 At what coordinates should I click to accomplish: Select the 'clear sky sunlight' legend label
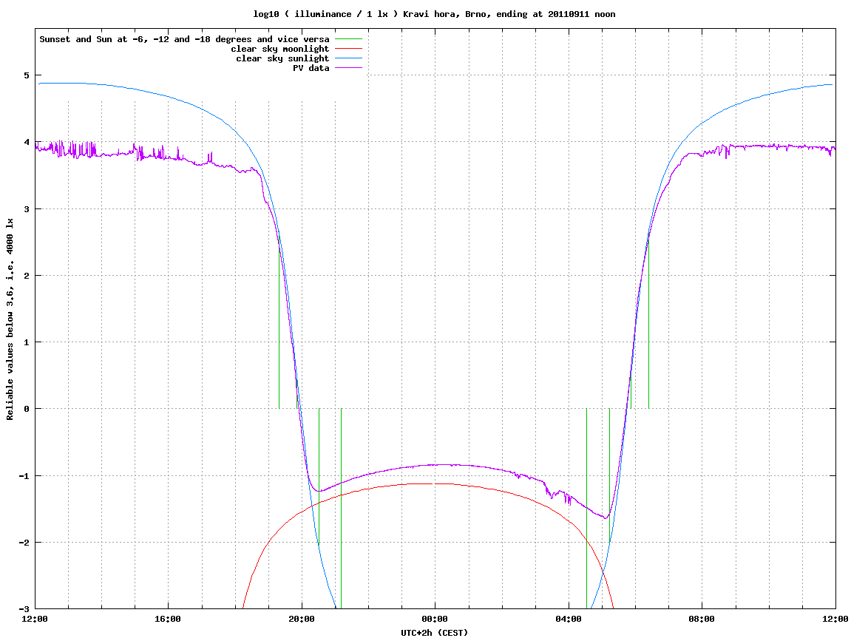pos(282,58)
